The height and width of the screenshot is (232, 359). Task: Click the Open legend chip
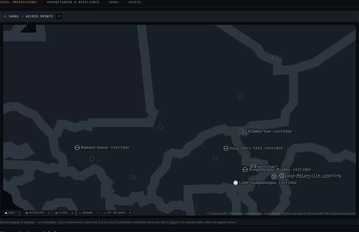tap(13, 213)
